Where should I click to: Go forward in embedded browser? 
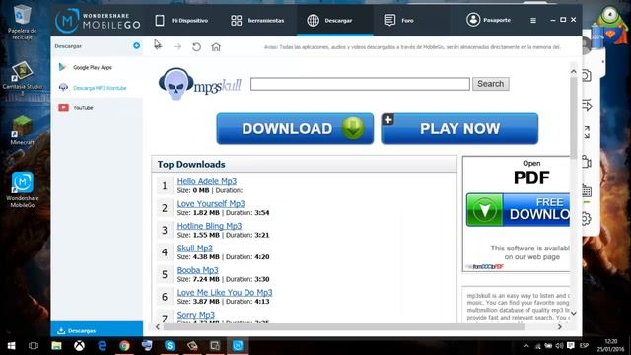coord(177,47)
